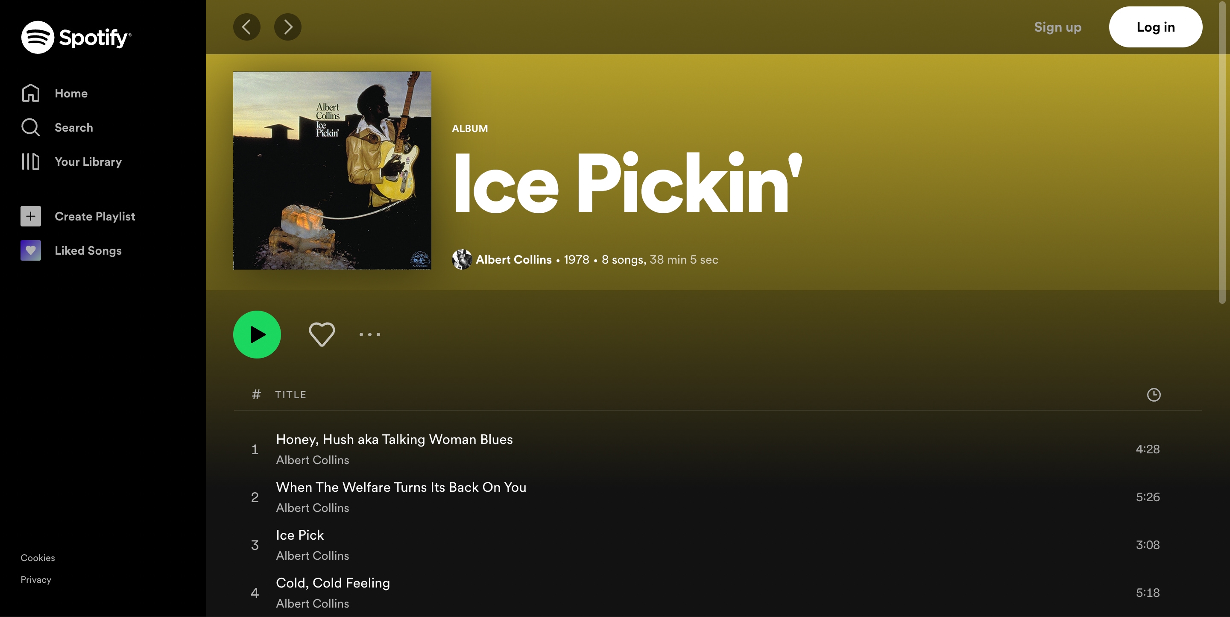This screenshot has width=1230, height=617.
Task: Click the Log in button
Action: pos(1156,27)
